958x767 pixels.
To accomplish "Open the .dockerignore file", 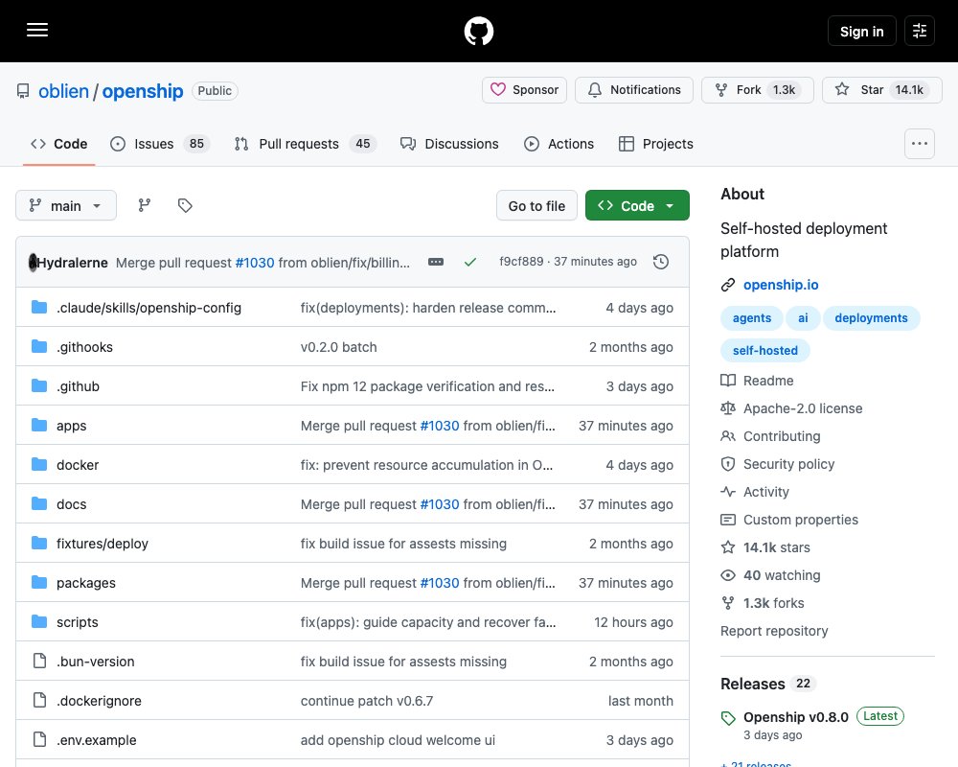I will point(99,700).
